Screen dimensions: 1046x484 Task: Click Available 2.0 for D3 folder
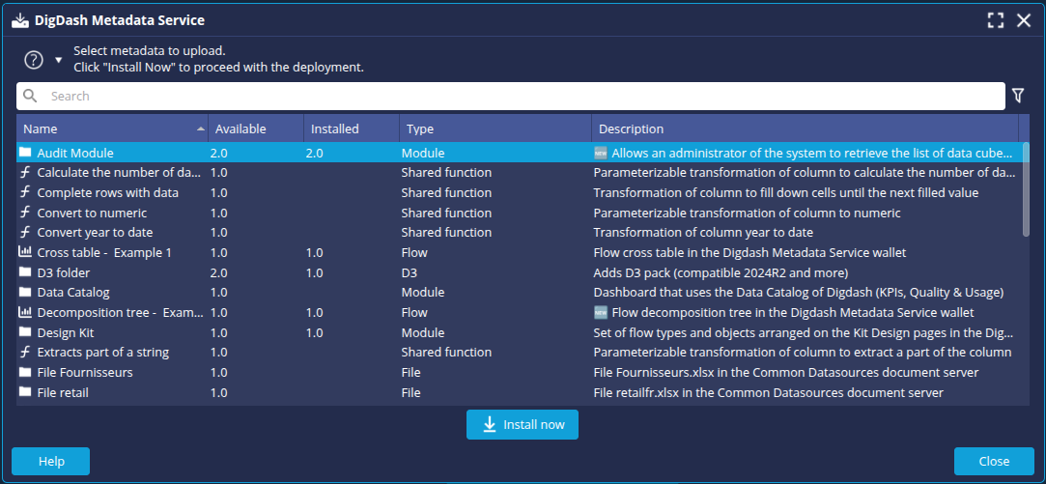pyautogui.click(x=219, y=272)
